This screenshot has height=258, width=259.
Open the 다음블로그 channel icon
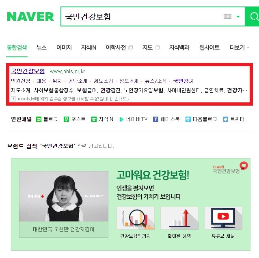click(x=188, y=119)
